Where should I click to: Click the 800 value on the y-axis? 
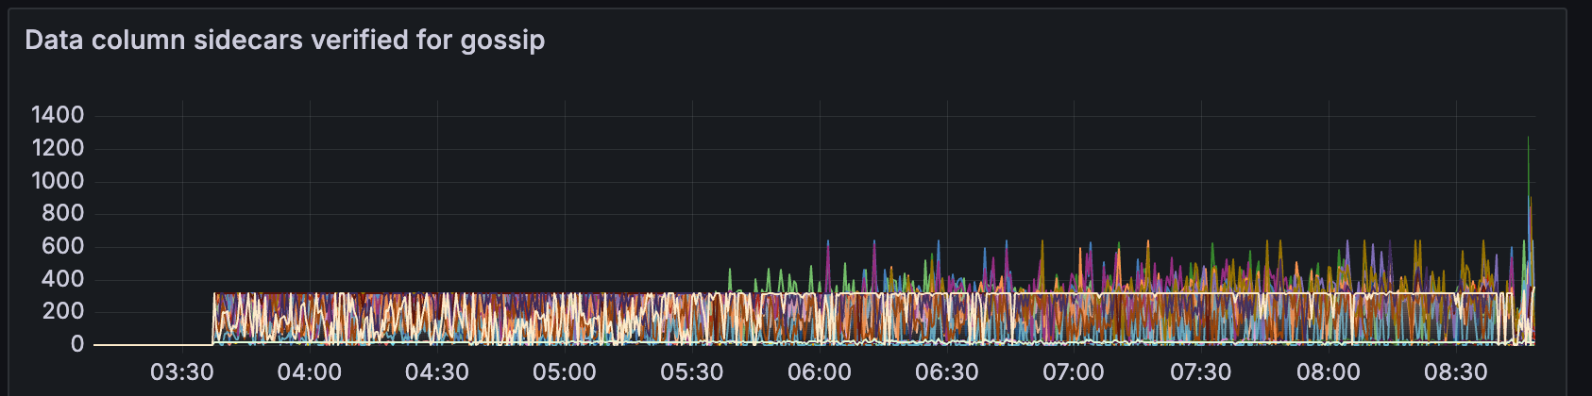click(x=63, y=213)
